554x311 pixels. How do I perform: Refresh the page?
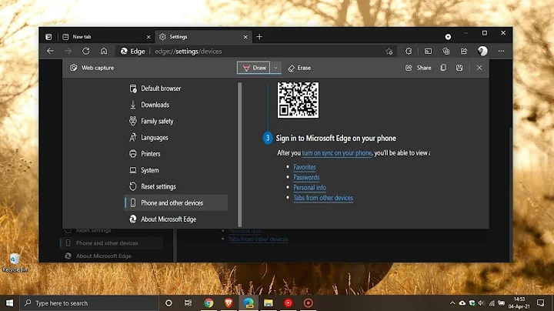pos(86,52)
